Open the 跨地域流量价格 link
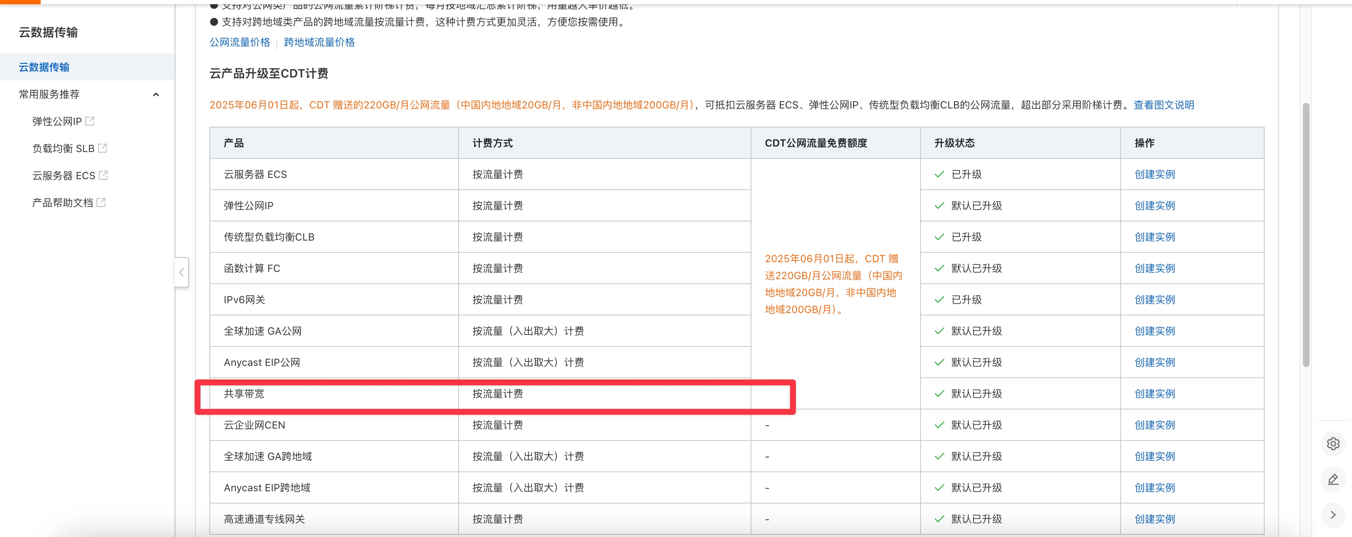The image size is (1352, 537). pyautogui.click(x=319, y=42)
